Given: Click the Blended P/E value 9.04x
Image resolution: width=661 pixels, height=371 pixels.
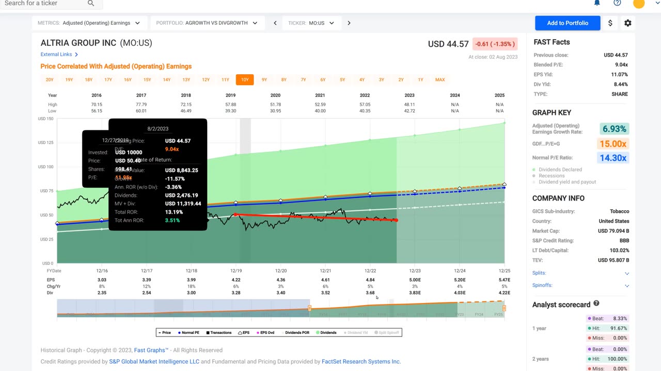Looking at the screenshot, I should click(622, 65).
